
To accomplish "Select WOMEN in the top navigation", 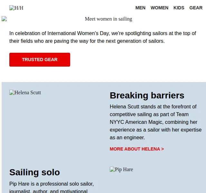I will [159, 8].
